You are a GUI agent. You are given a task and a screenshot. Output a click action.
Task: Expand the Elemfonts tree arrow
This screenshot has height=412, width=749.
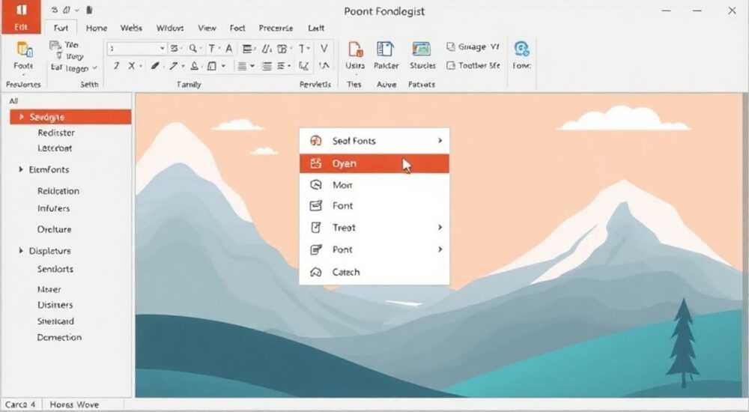(21, 169)
